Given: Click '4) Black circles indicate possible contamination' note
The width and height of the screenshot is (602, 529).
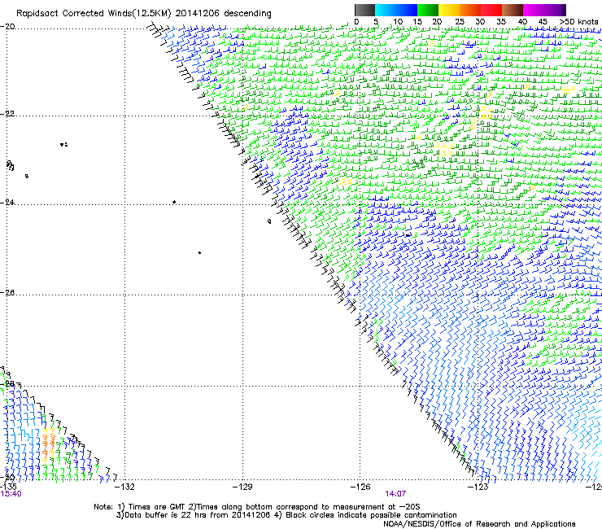Looking at the screenshot, I should coord(365,515).
